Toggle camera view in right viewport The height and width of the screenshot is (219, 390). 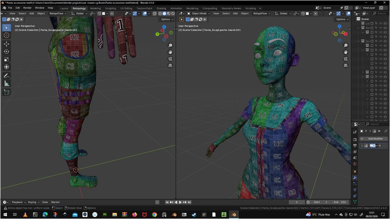point(346,59)
